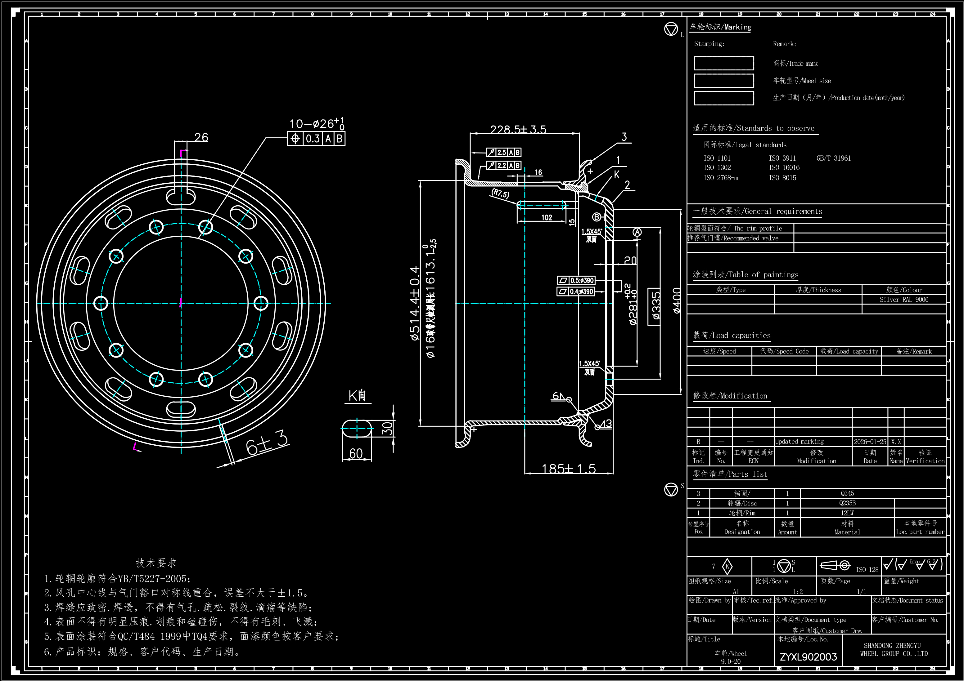Screen dimensions: 964x681
Task: Click the runout arrow symbol in the 2.5 A B frame
Action: (x=491, y=152)
